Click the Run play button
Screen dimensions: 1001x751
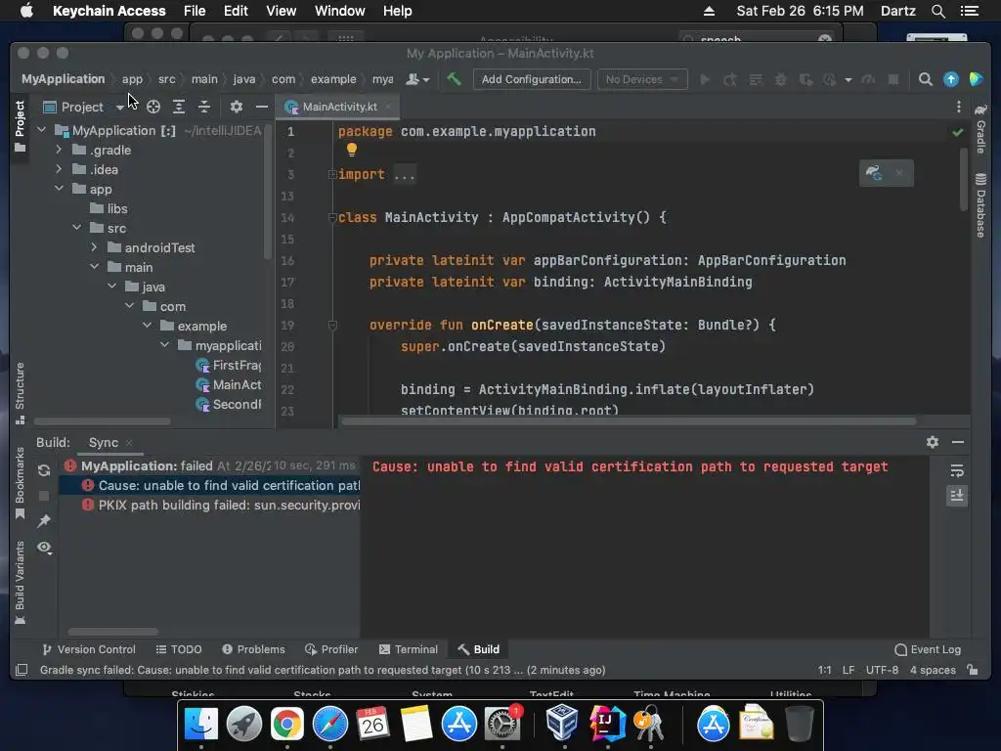coord(705,79)
